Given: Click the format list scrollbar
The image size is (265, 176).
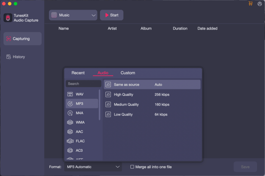Looking at the screenshot, I should click(x=100, y=105).
